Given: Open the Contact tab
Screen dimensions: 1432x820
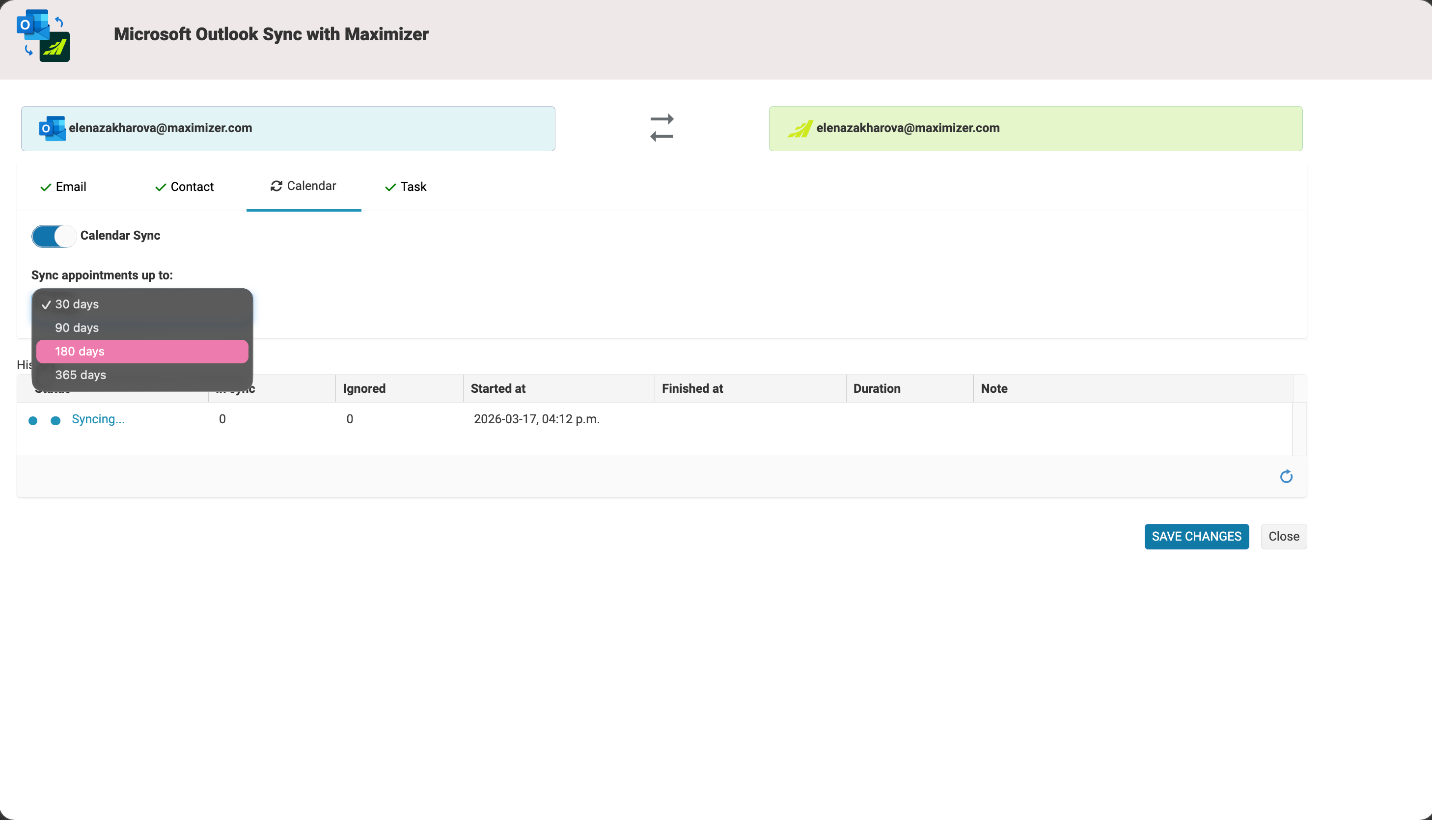Looking at the screenshot, I should coord(184,187).
